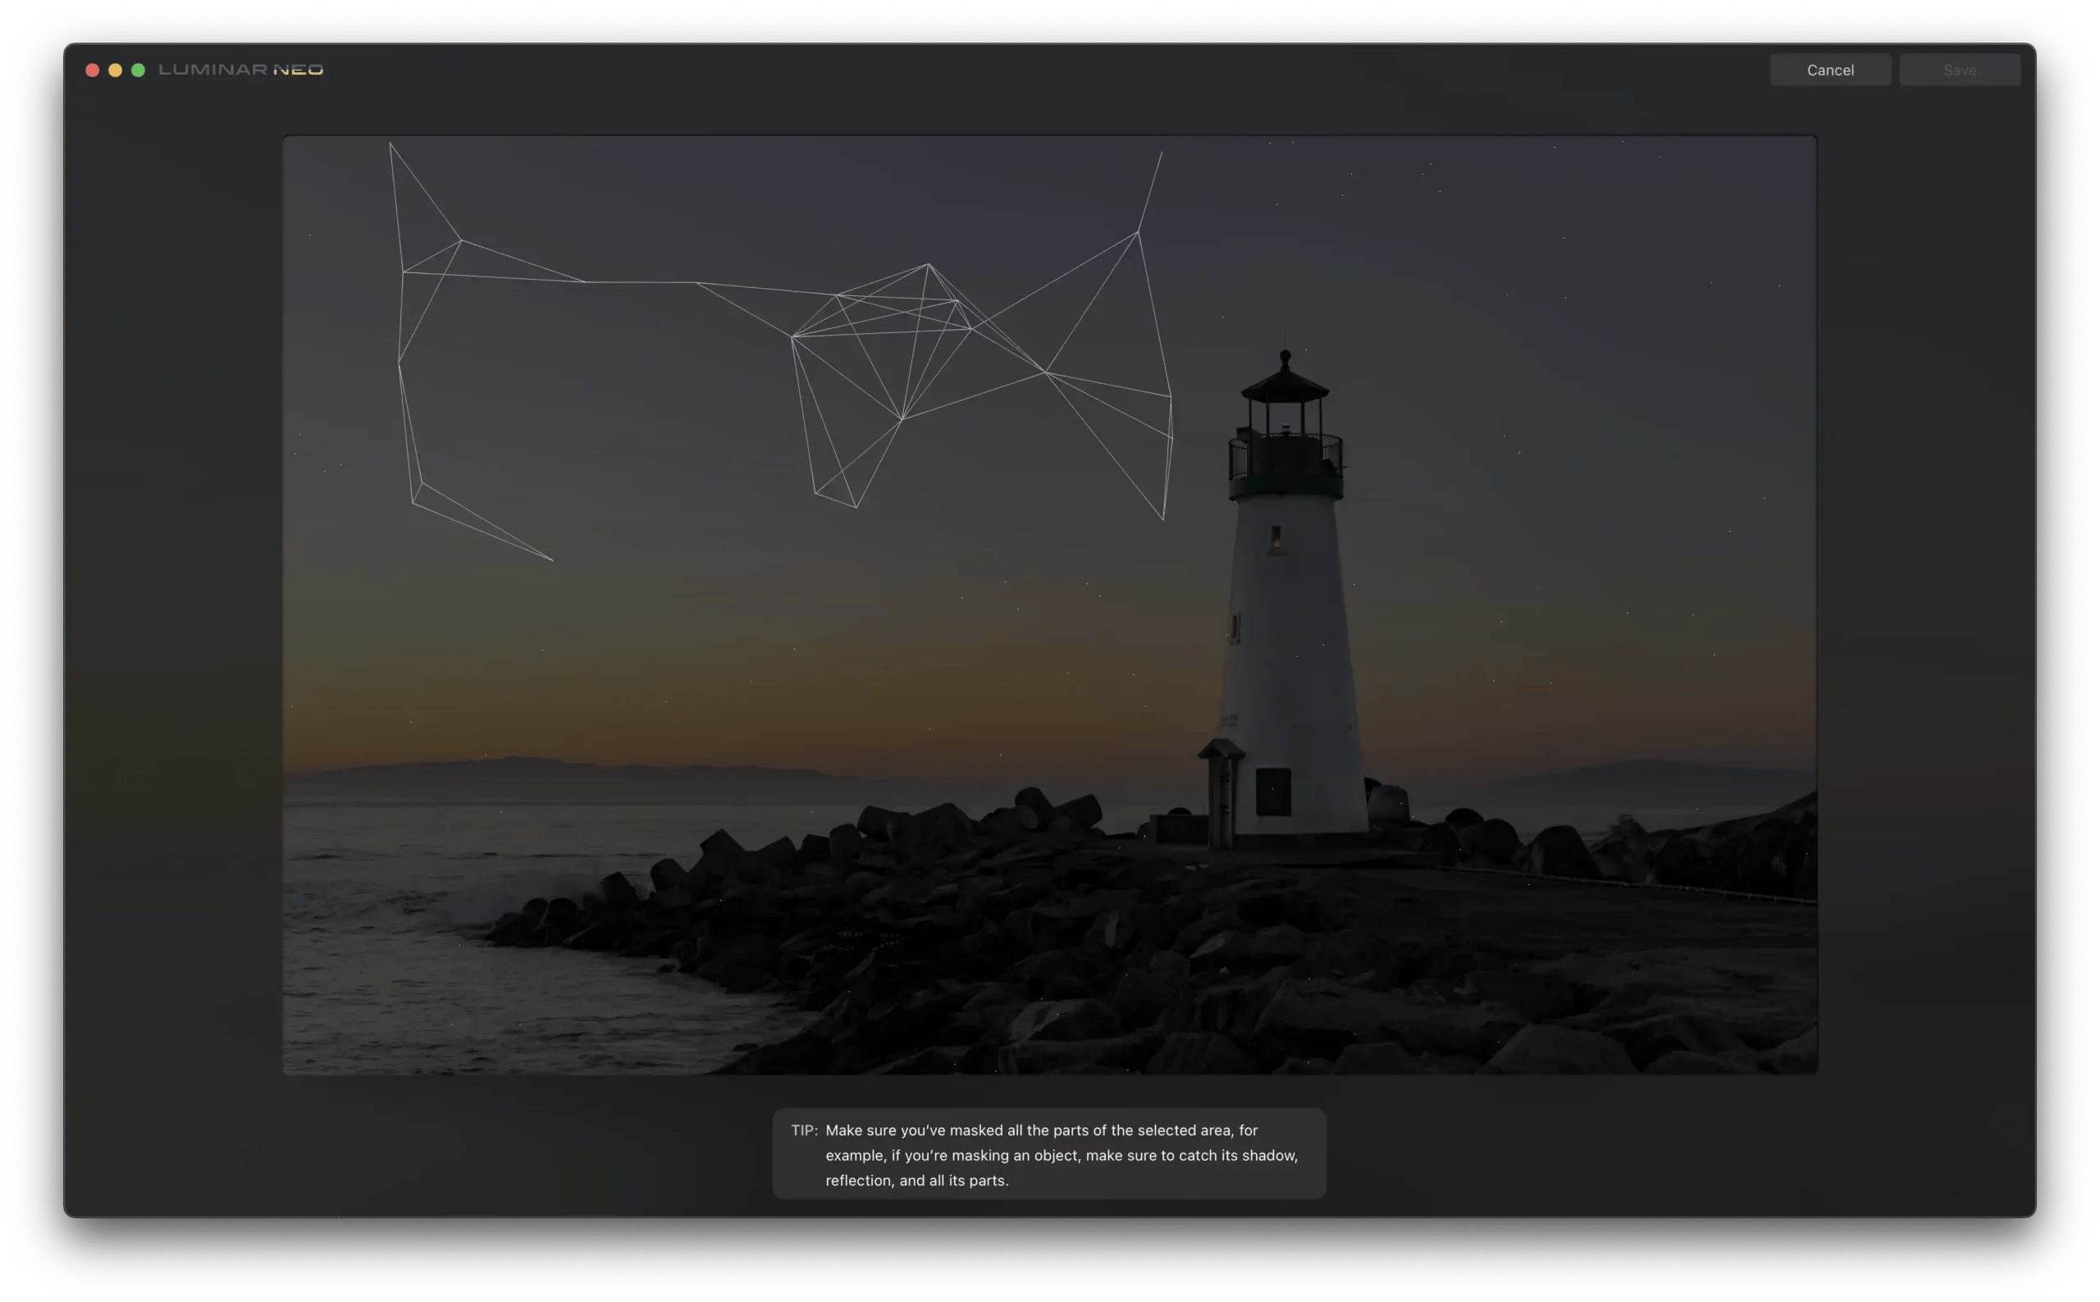2100x1302 pixels.
Task: Click the disabled Save button
Action: coord(1959,70)
